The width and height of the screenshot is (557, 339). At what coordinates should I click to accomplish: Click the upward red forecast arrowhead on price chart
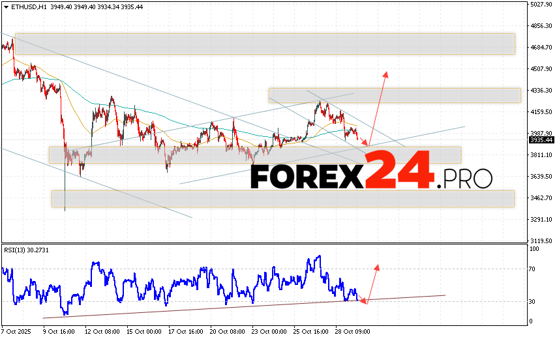(385, 74)
